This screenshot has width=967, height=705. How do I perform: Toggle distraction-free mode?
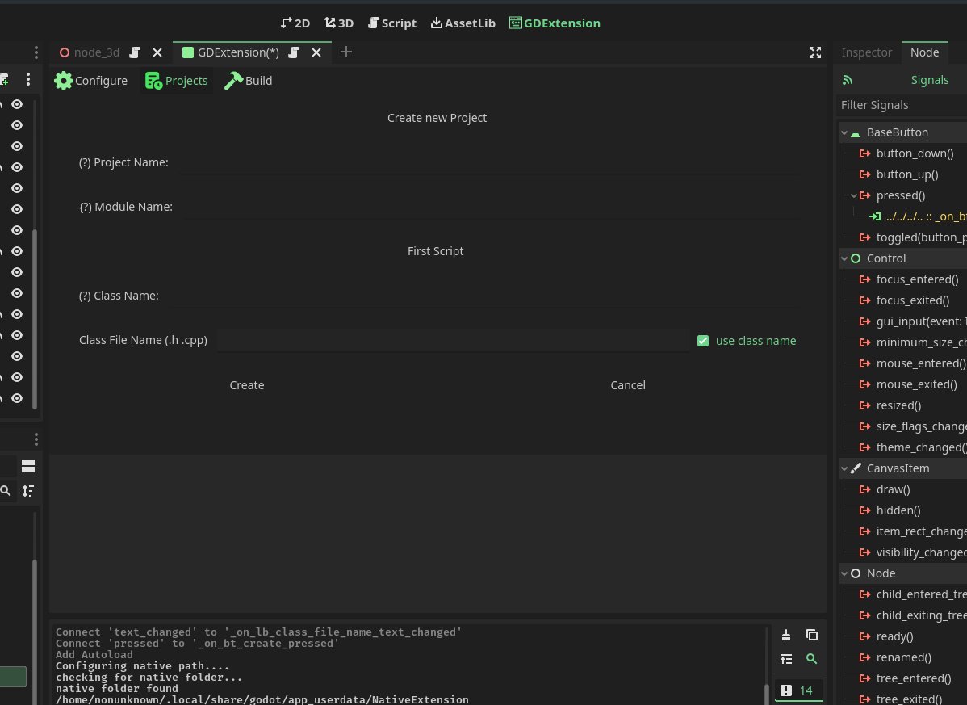(x=815, y=52)
